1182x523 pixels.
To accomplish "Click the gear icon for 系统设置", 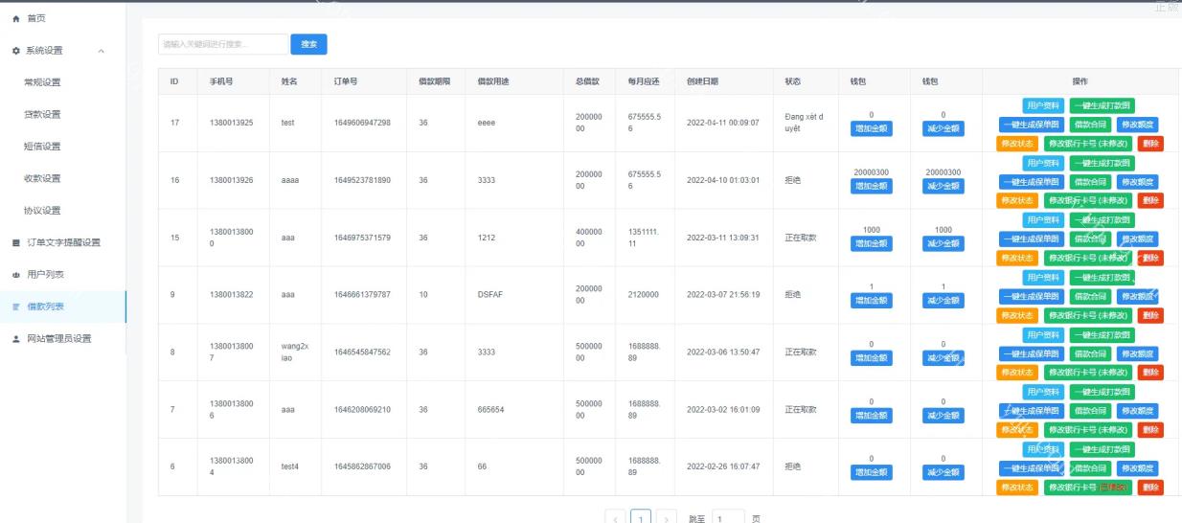I will pyautogui.click(x=15, y=51).
